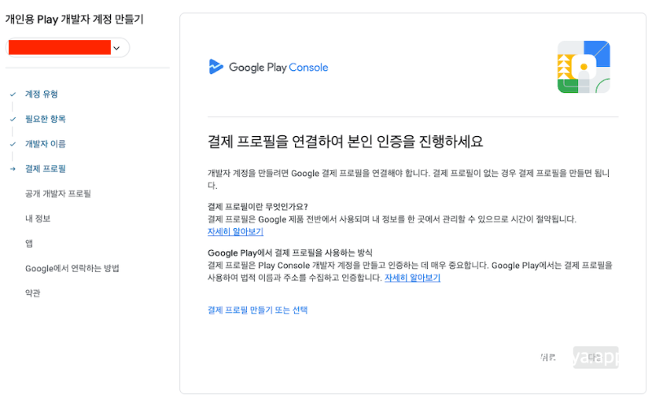Open 자세히 알아보기 link under 결제 프로필이란 무엇인가요?
652x400 pixels.
coord(236,231)
